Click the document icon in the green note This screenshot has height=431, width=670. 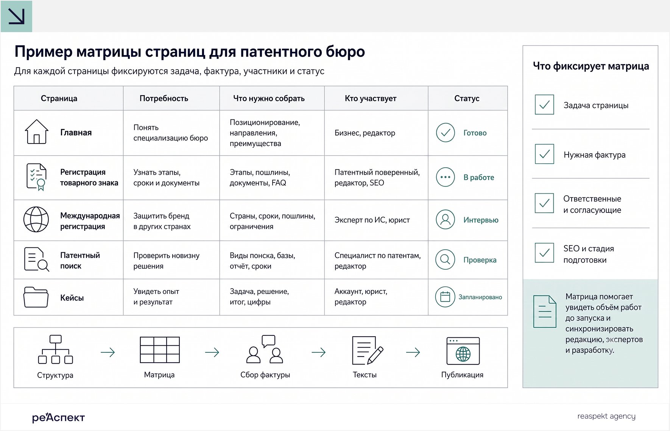(545, 312)
